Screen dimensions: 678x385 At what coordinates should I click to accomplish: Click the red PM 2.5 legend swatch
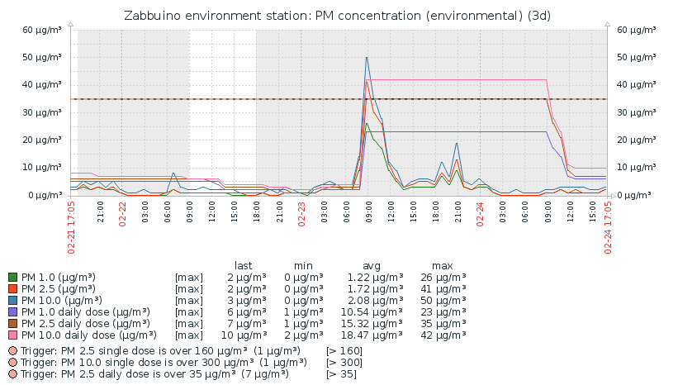[x=12, y=289]
